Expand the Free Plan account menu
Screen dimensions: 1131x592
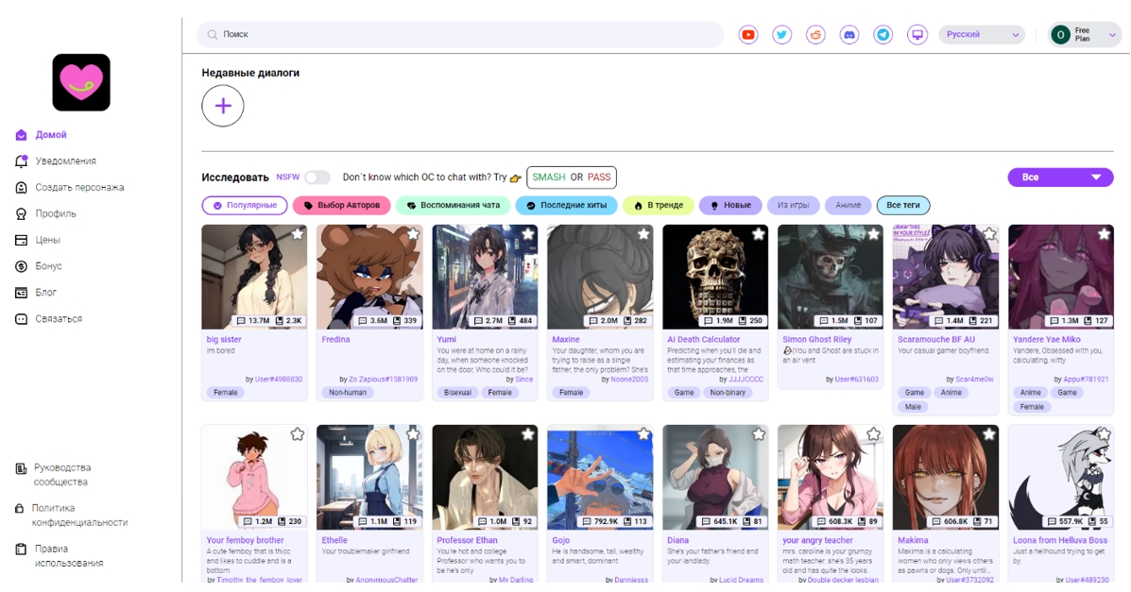coord(1084,35)
